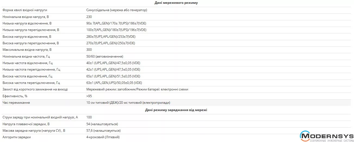Image resolution: width=354 pixels, height=142 pixels.
Task: Click the '65±1 (UPS,APL,GEN)/51,5±0,05 (VDE)' value
Action: [x=113, y=76]
